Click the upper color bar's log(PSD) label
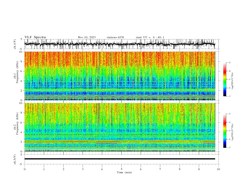The image size is (246, 190). pos(232,81)
